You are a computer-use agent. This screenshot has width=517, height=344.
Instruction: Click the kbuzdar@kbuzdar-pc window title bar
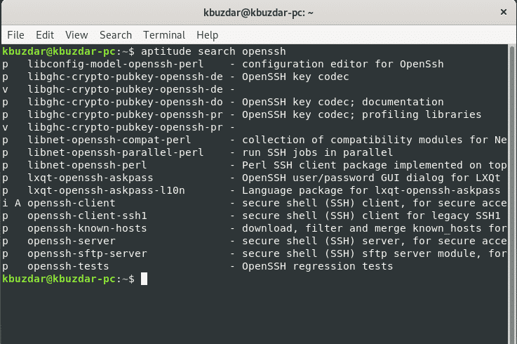(x=258, y=12)
